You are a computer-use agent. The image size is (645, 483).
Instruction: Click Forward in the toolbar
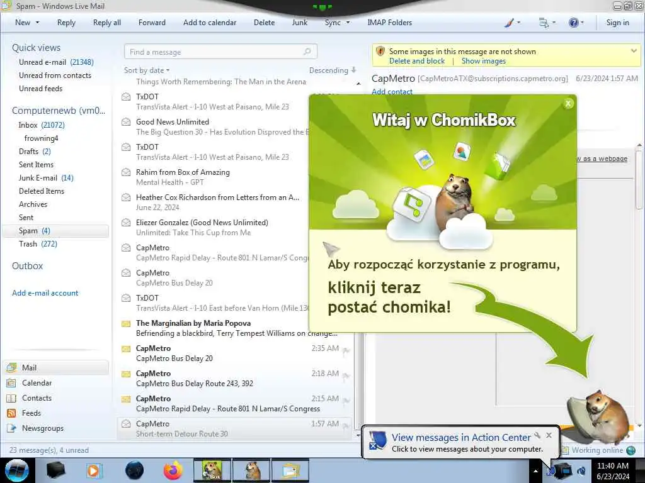152,23
